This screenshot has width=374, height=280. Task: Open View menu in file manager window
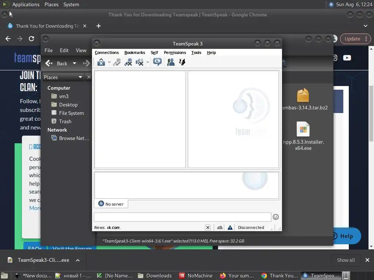click(81, 50)
